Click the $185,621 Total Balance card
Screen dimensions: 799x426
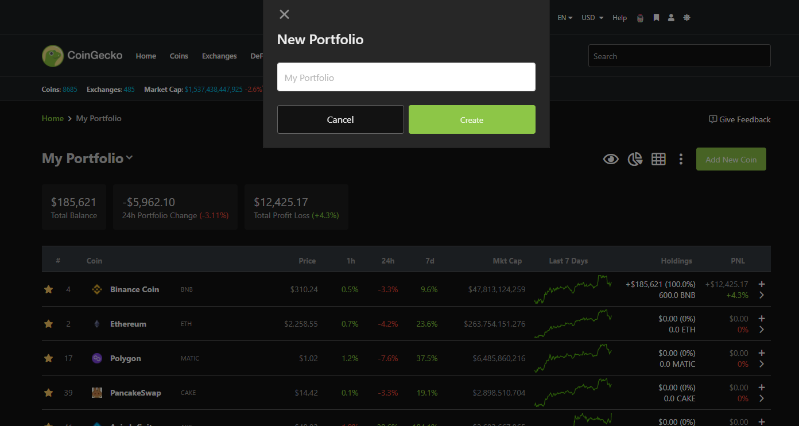74,207
